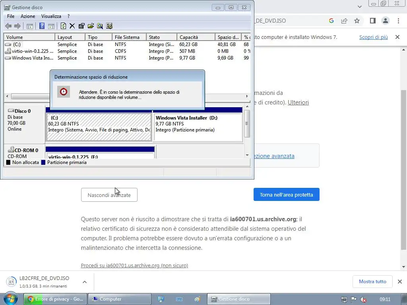The height and width of the screenshot is (305, 407).
Task: Click the paint palette taskbar icon
Action: click(197, 299)
